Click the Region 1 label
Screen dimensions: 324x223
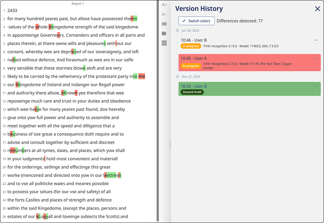[78, 4]
